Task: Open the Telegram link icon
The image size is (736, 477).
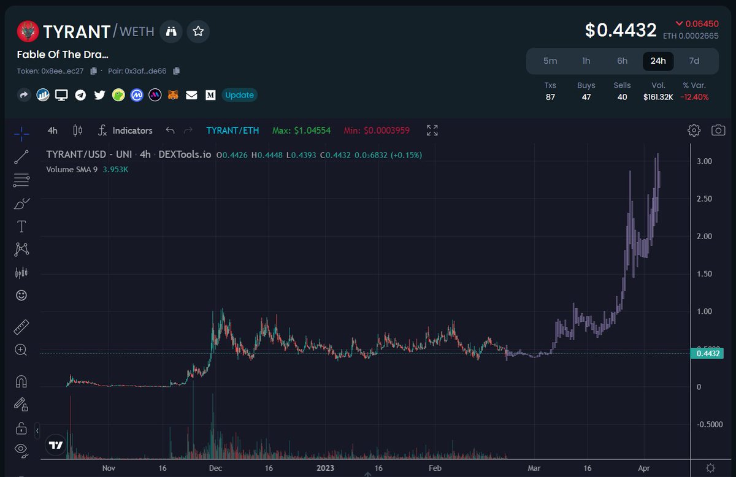Action: (x=80, y=95)
